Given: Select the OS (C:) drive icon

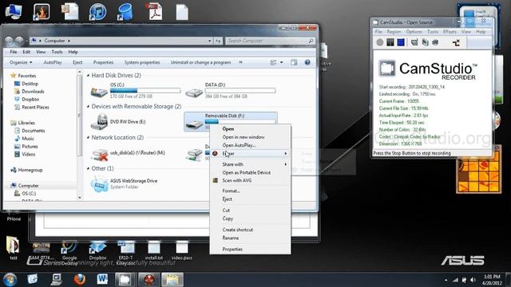Looking at the screenshot, I should (x=99, y=92).
